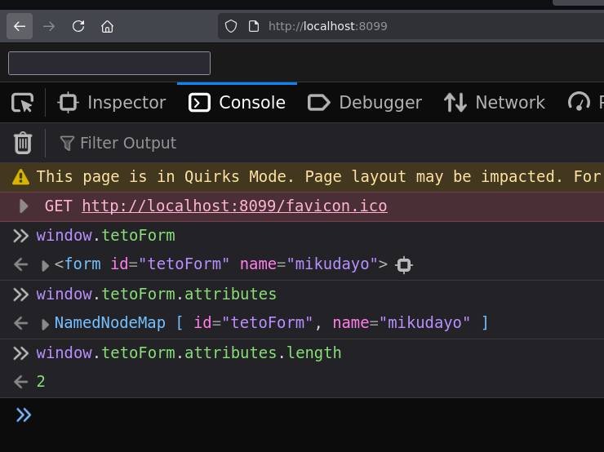Clear console output with the trash icon
604x452 pixels.
coord(23,143)
